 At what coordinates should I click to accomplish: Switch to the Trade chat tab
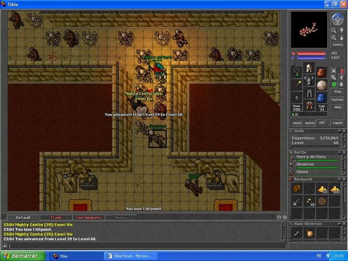coord(56,217)
